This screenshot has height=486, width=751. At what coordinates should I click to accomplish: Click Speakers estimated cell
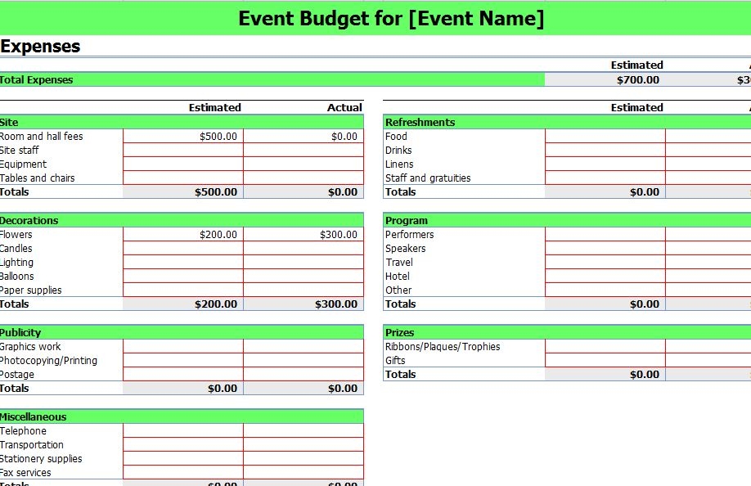[x=605, y=248]
